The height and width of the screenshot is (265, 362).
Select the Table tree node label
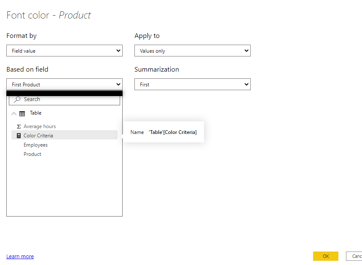pos(35,113)
